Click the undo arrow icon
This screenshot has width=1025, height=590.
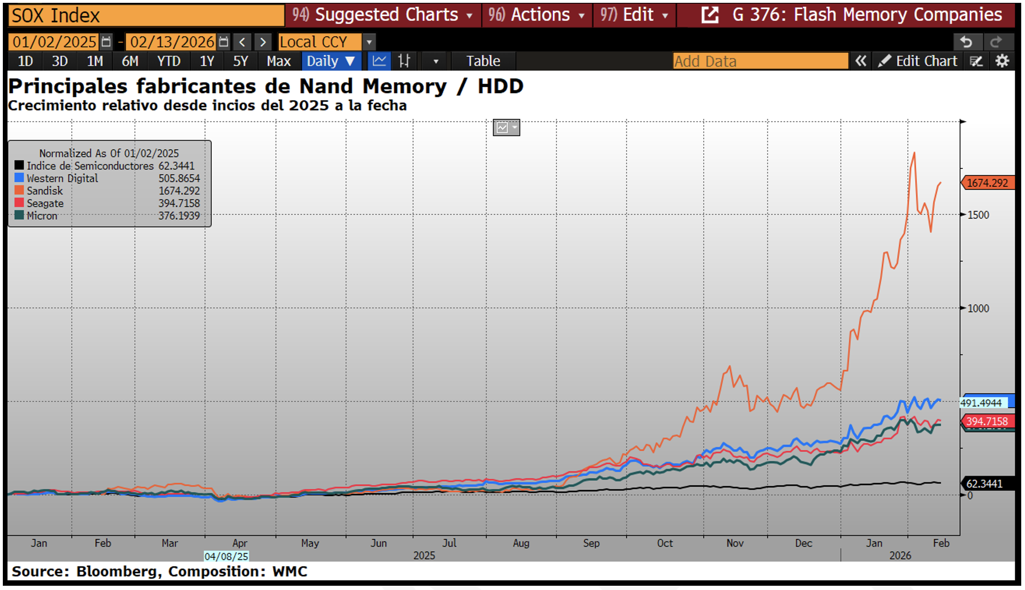click(x=966, y=42)
